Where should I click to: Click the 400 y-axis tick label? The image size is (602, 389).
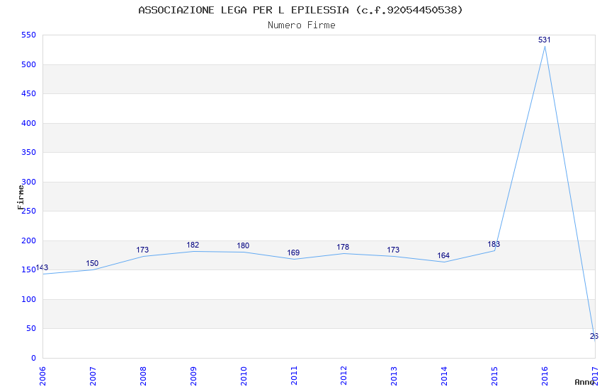28,123
